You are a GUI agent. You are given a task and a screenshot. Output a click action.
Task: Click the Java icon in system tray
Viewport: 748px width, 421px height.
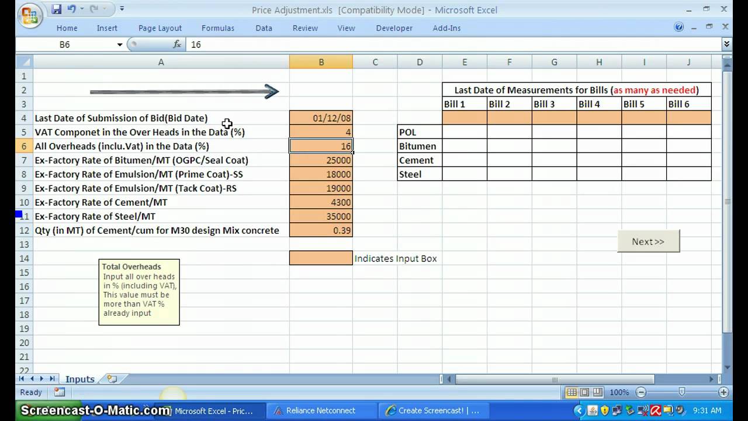pyautogui.click(x=593, y=410)
